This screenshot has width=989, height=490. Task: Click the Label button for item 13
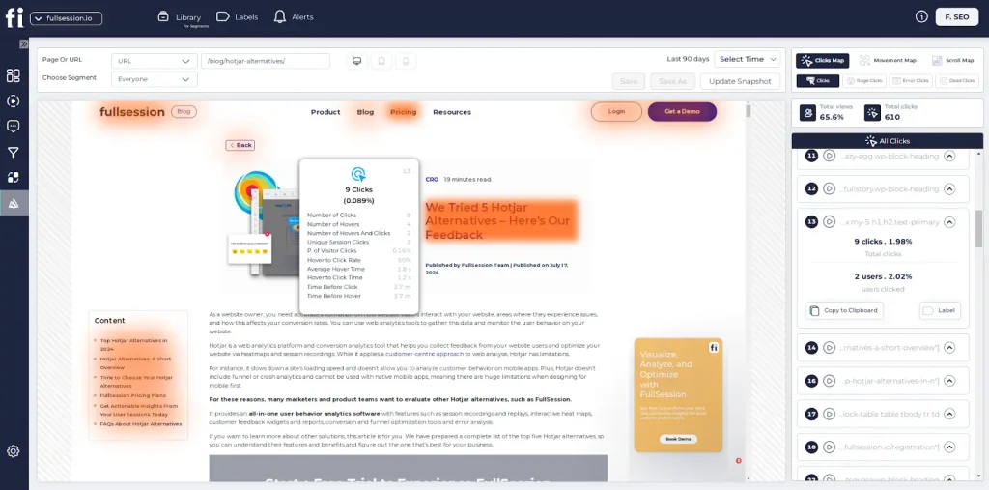pos(940,310)
